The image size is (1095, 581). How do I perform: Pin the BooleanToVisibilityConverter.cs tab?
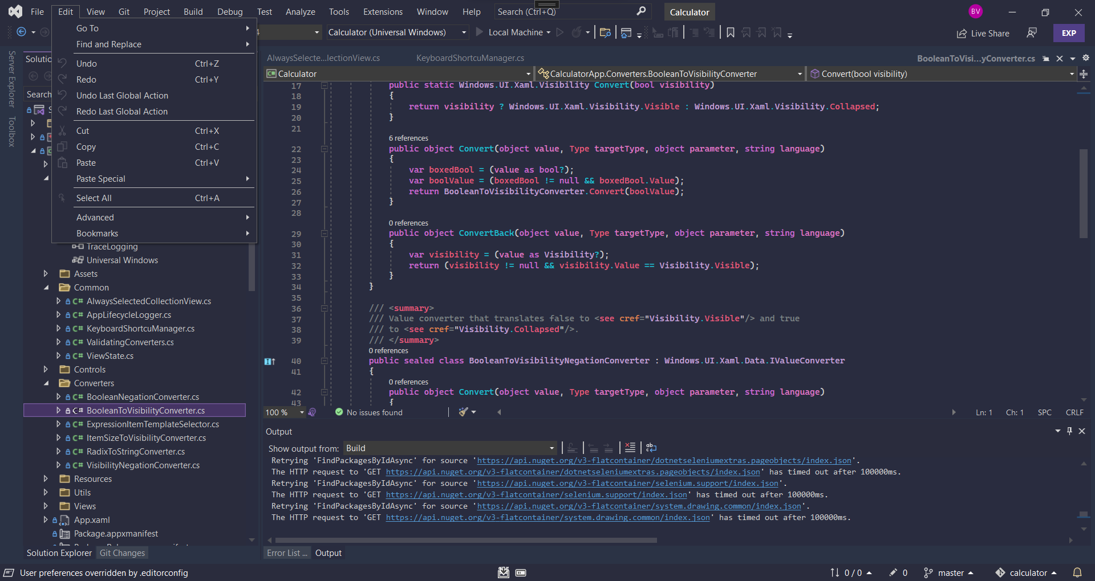1046,59
